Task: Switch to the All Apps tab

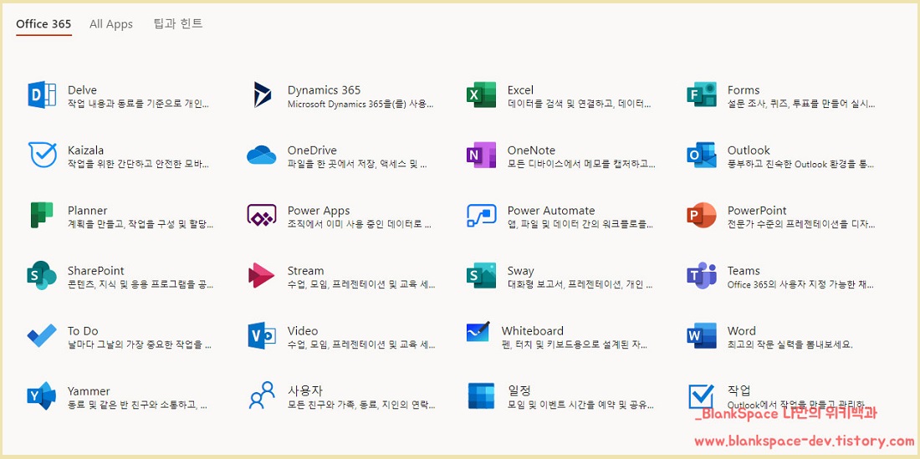Action: (x=111, y=24)
